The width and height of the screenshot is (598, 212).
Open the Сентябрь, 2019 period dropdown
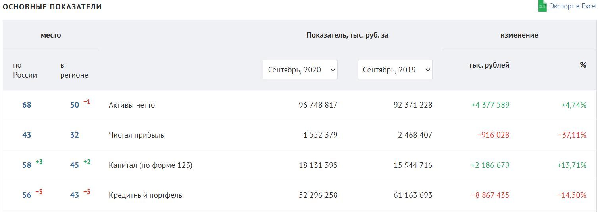[395, 70]
